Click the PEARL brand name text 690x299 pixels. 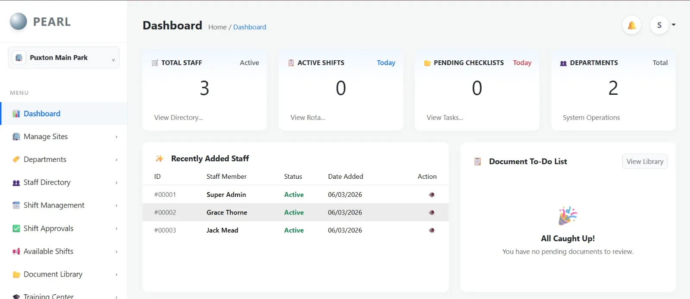52,22
